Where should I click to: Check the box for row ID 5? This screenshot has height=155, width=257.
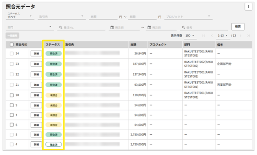click(x=12, y=135)
